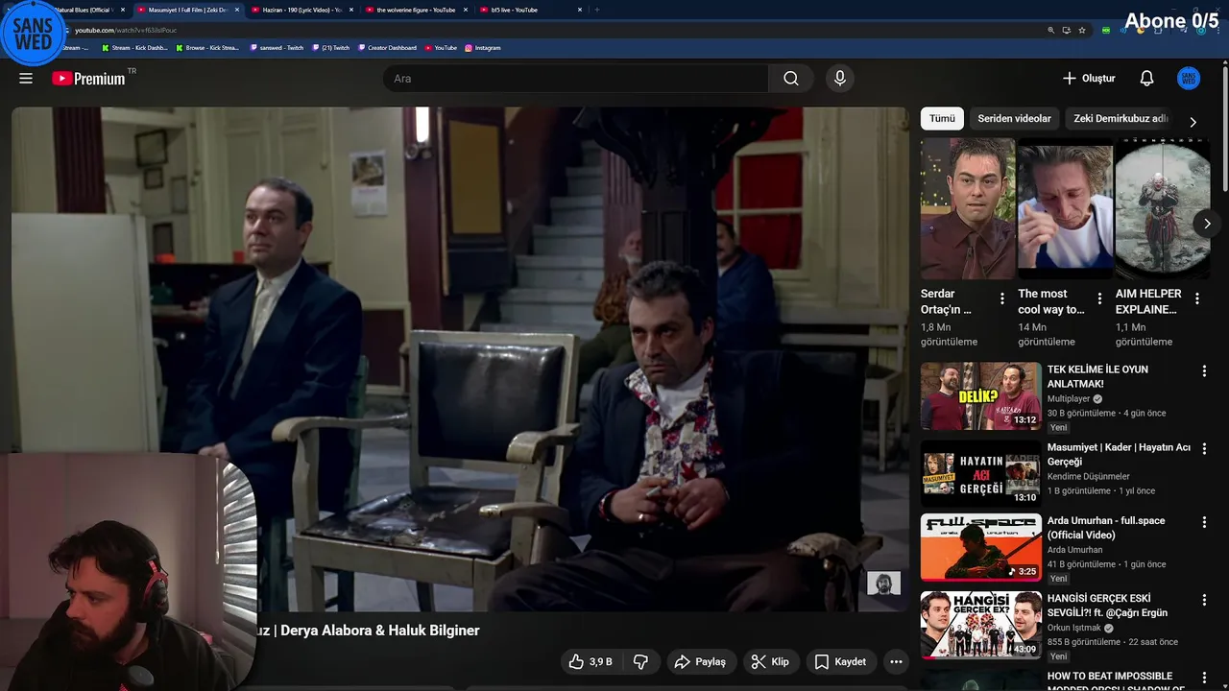Close the Masumiyet Full Film tab

pos(237,10)
